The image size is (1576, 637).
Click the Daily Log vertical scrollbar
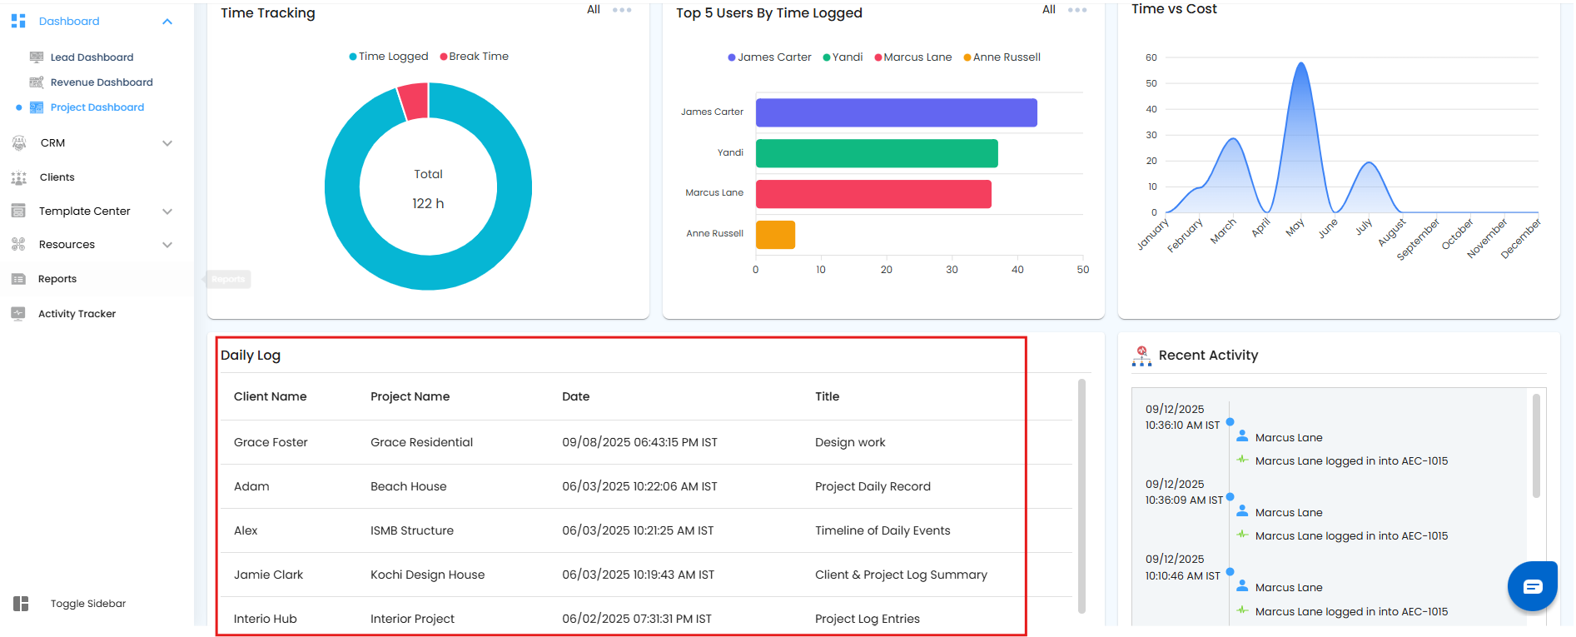(x=1081, y=496)
